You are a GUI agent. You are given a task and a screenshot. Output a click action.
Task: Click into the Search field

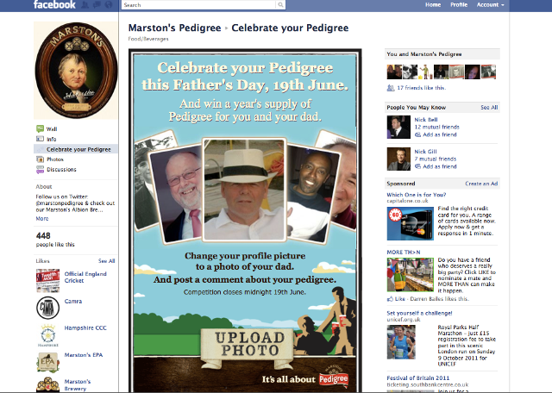(199, 5)
